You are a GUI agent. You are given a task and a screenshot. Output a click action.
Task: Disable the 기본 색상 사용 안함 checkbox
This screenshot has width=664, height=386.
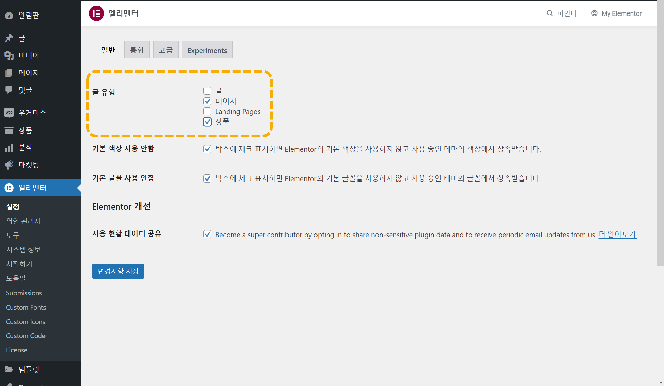tap(207, 149)
